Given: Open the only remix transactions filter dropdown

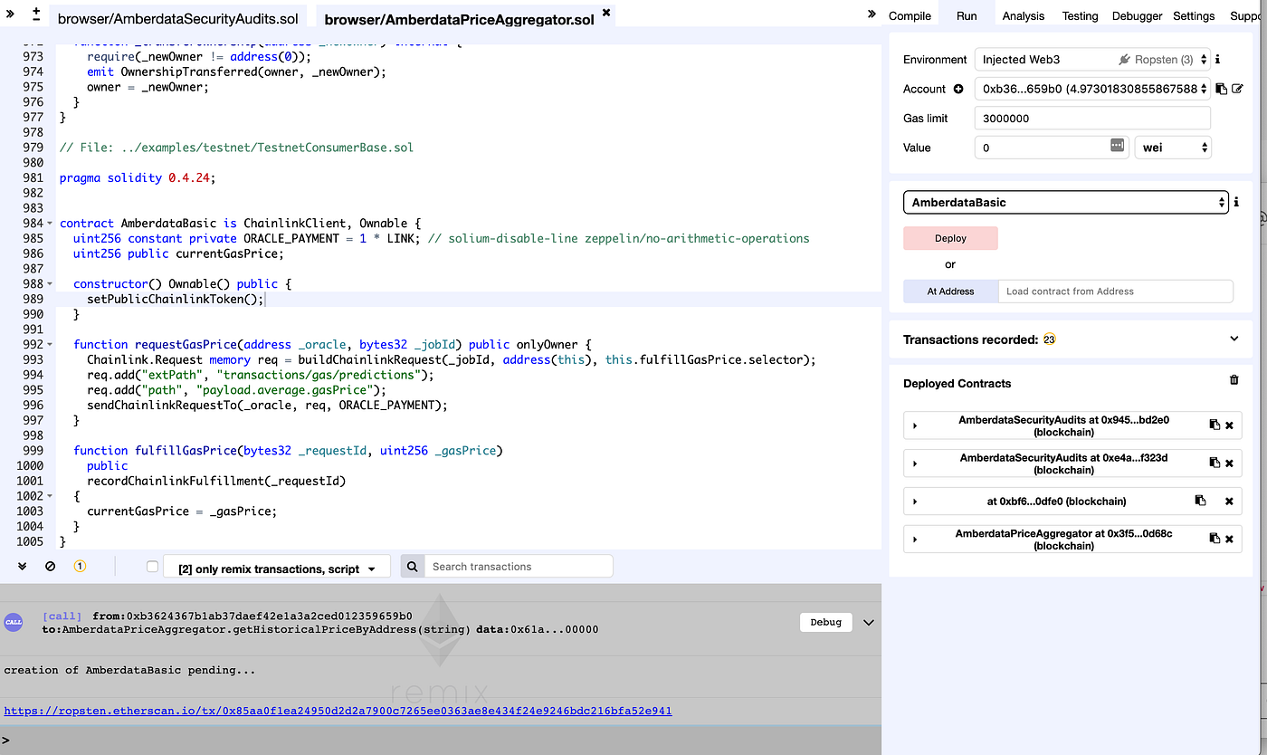Looking at the screenshot, I should pos(276,569).
